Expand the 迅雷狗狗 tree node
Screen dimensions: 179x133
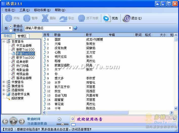click(x=4, y=90)
